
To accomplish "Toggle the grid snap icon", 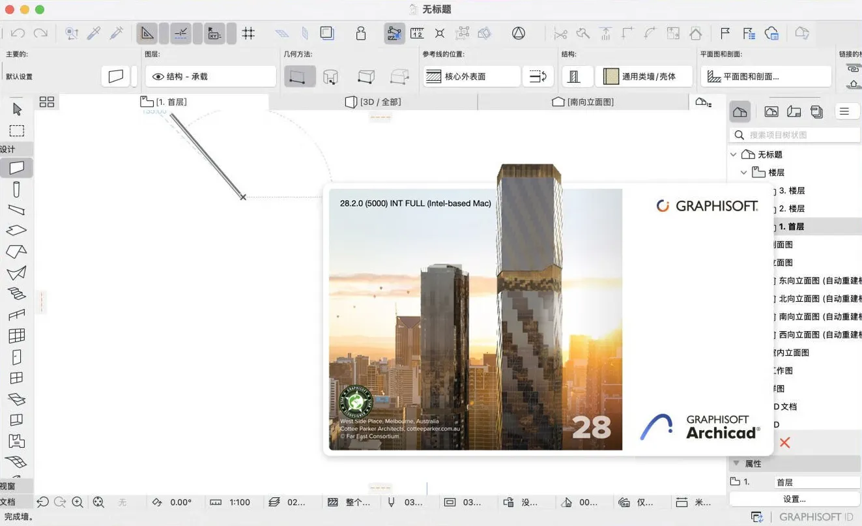I will (248, 33).
